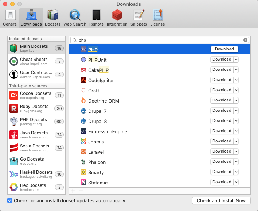Screen dimensions: 258x211
Task: Open Statamic download version dropdown
Action: [x=236, y=182]
